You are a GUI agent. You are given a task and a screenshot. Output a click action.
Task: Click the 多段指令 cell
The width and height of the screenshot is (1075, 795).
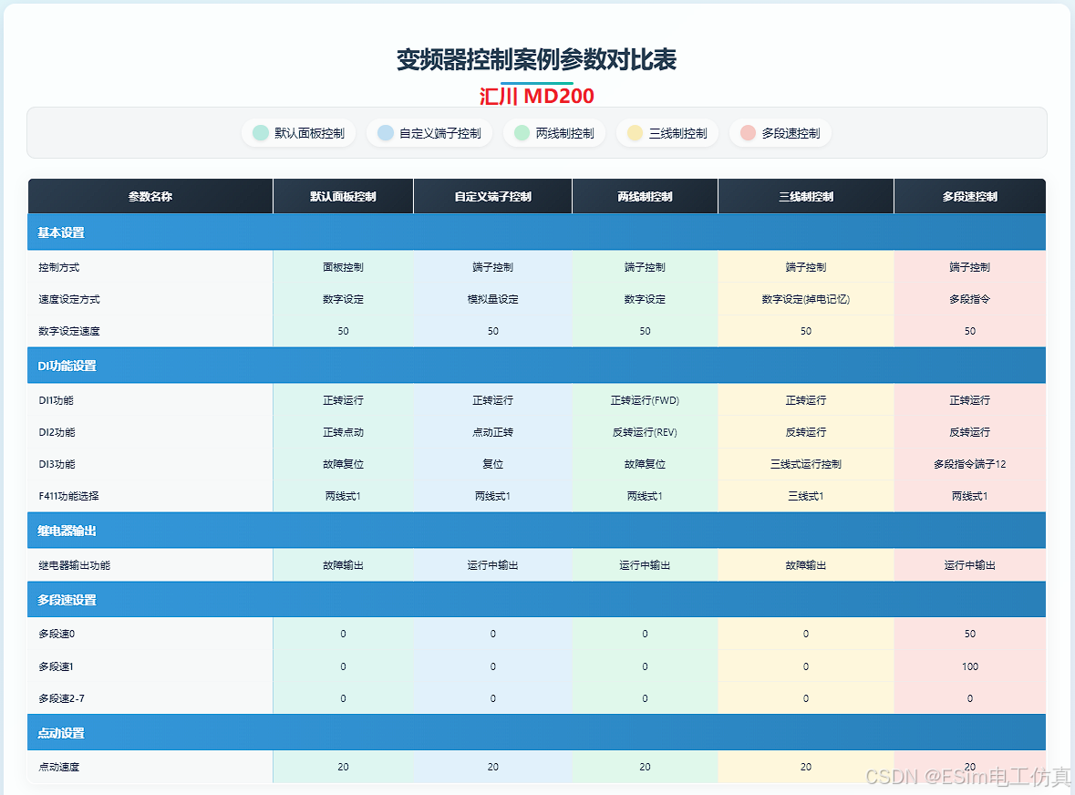tap(970, 300)
